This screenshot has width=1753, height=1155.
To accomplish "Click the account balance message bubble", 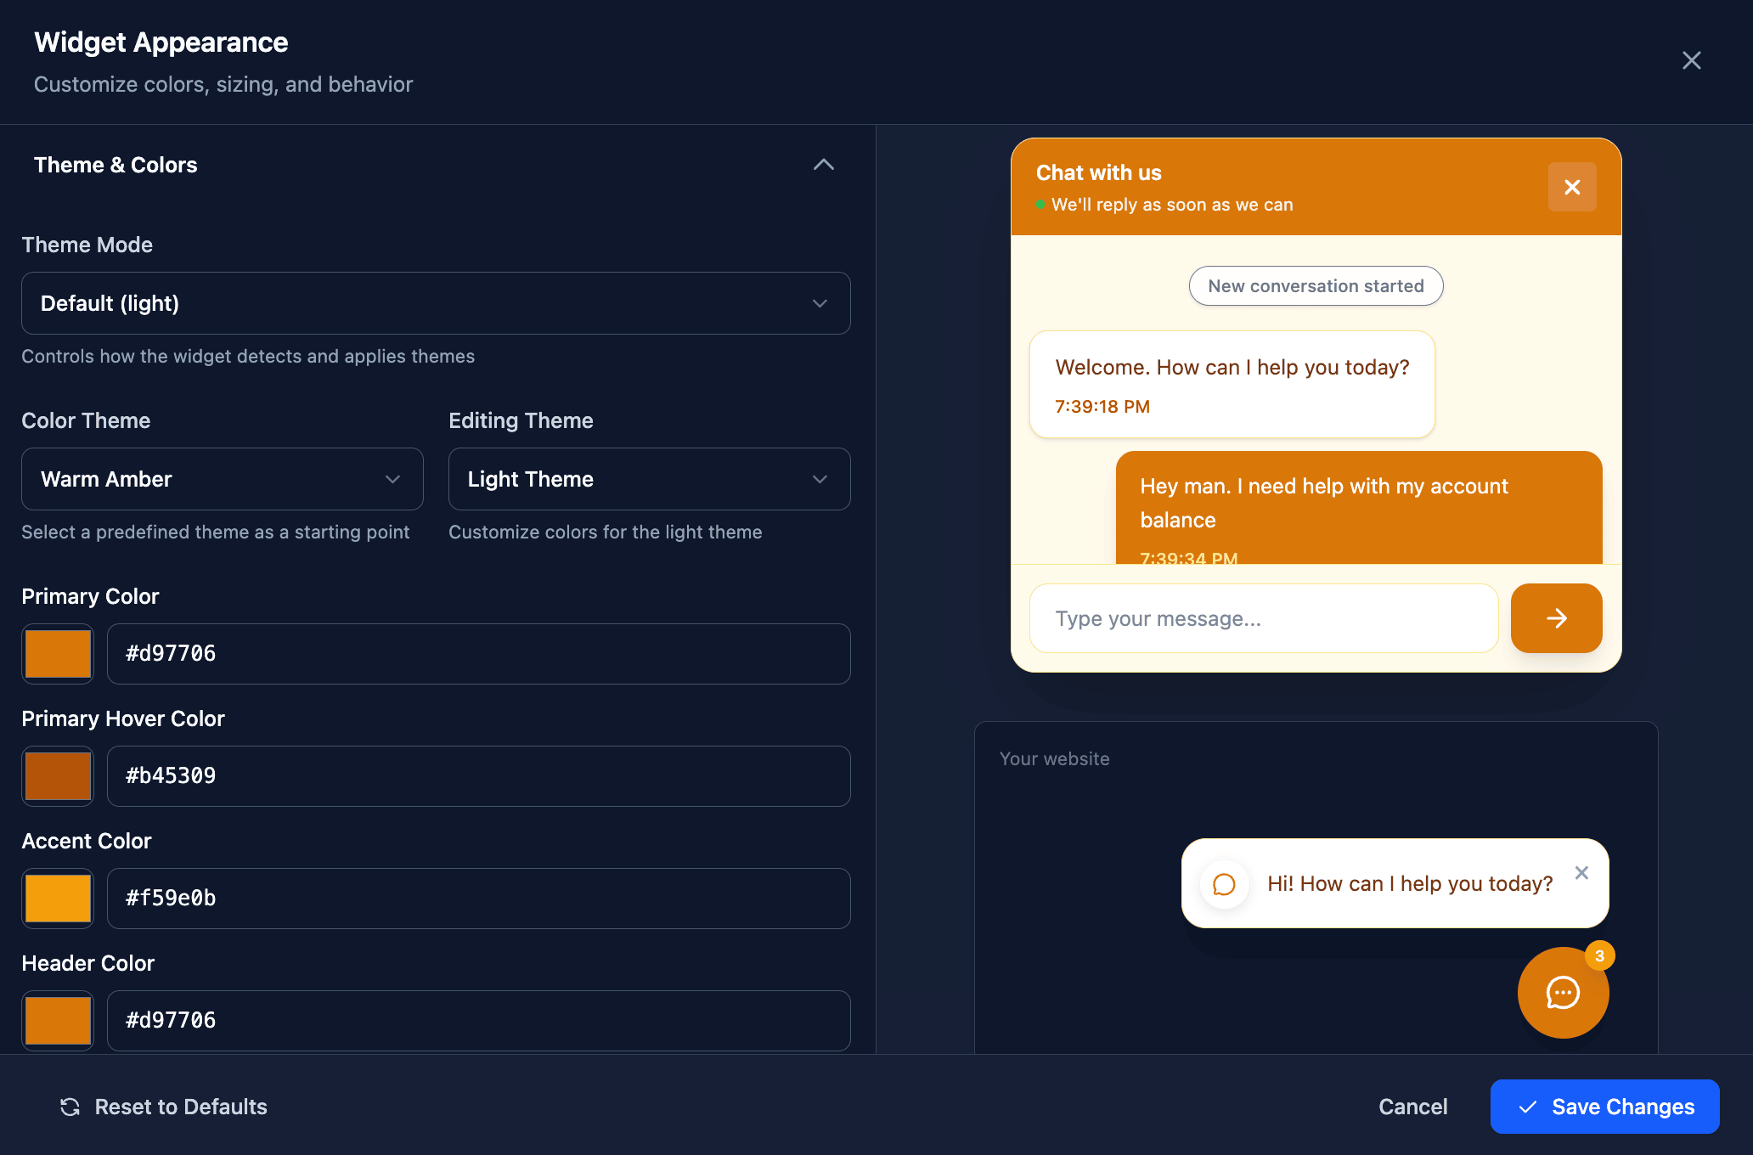I will [1358, 508].
